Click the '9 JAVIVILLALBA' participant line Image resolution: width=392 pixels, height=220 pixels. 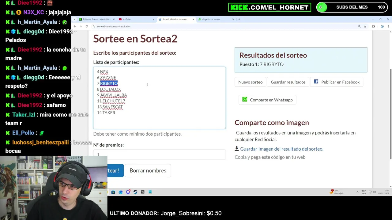(x=112, y=95)
